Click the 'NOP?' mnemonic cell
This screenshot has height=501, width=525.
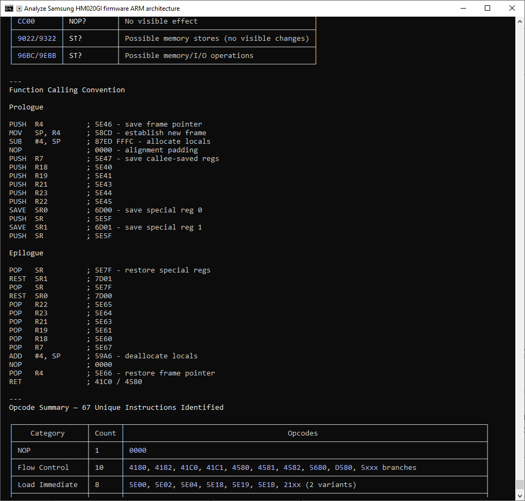point(77,21)
